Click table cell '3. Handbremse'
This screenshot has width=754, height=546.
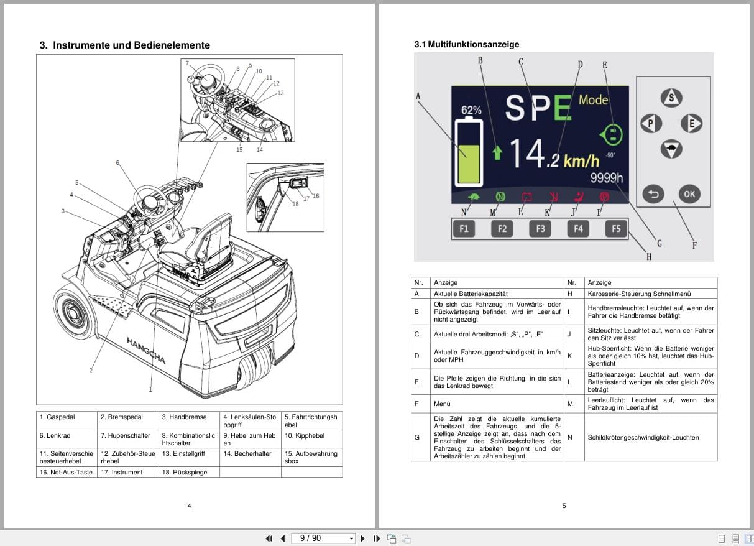tap(190, 421)
